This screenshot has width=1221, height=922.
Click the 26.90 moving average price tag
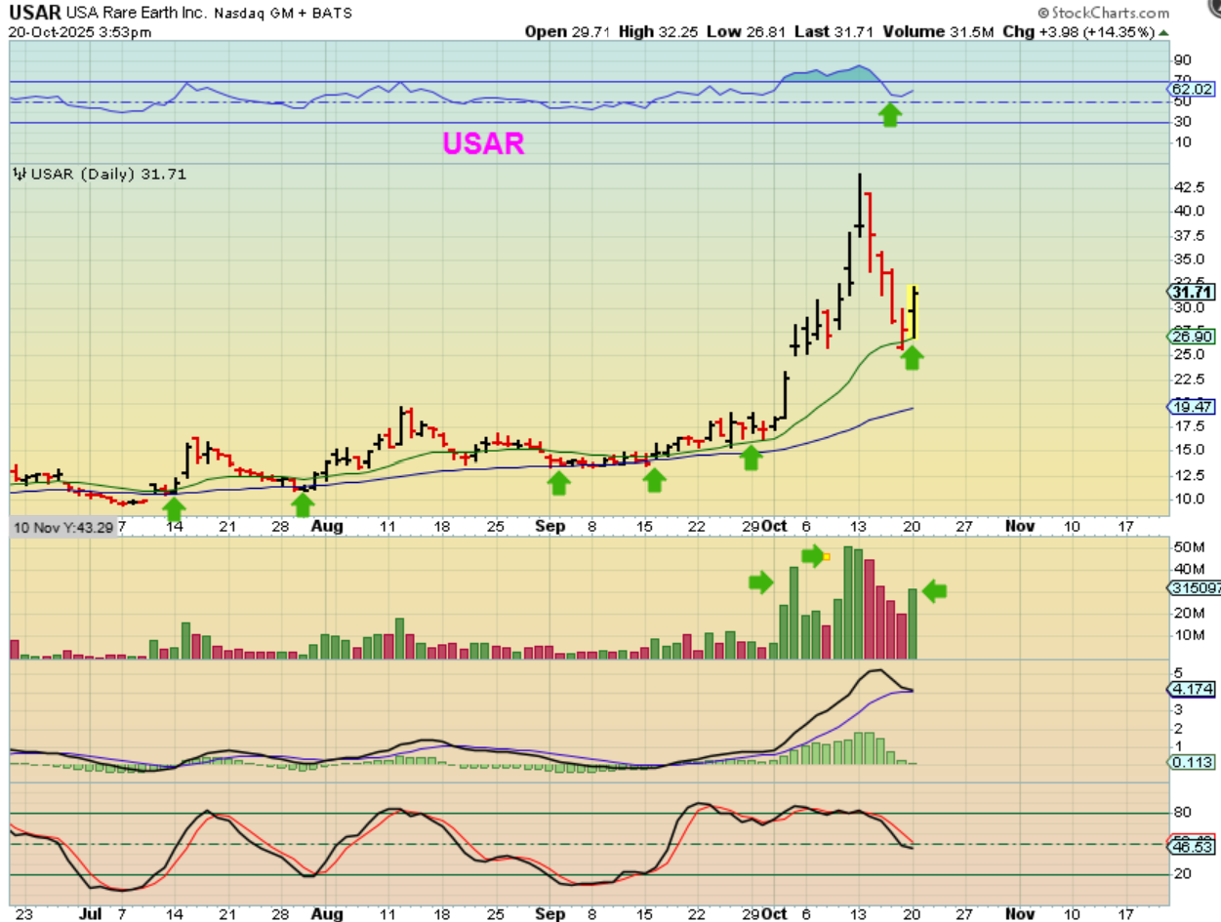1192,336
